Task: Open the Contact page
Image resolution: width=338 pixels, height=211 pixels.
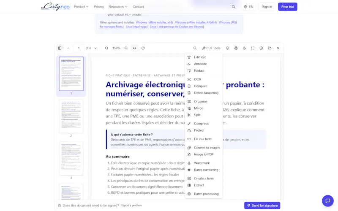Action: (138, 7)
